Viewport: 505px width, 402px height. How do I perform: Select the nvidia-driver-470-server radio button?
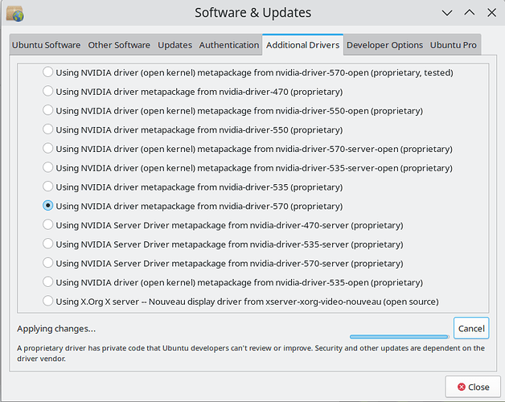[47, 224]
